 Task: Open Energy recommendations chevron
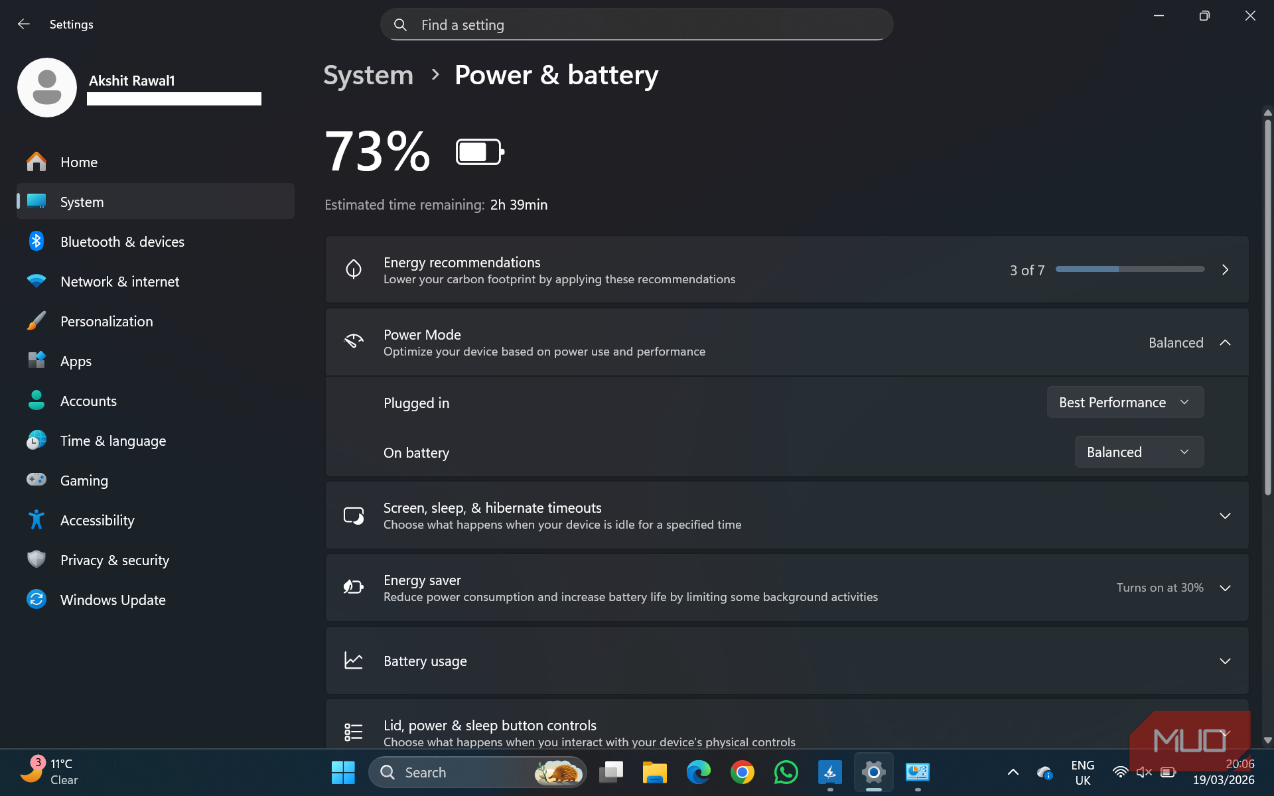point(1225,270)
